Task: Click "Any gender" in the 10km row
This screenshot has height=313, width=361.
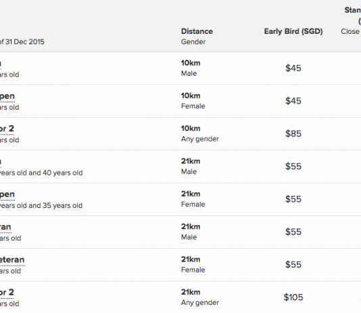Action: click(200, 139)
